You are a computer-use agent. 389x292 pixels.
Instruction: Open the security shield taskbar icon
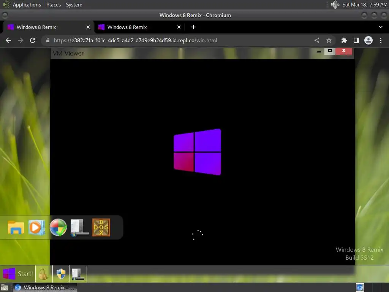tap(61, 274)
